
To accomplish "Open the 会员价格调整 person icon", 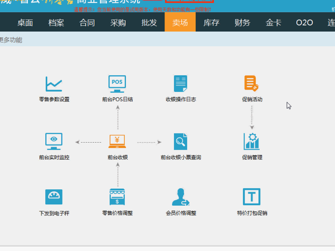I will pos(181,197).
